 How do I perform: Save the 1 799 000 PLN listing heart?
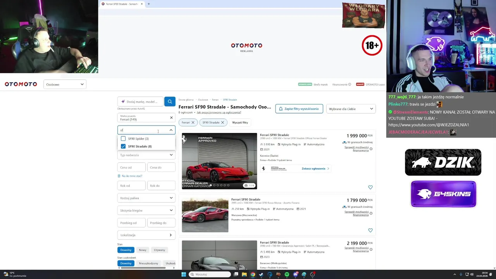[370, 230]
